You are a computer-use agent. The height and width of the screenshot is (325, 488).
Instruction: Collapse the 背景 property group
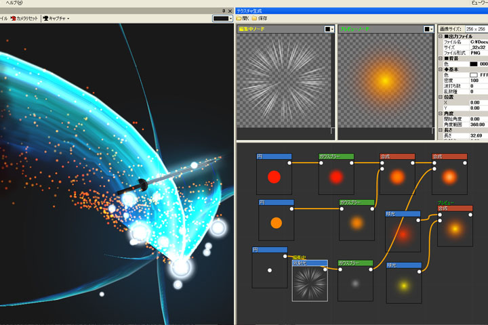(441, 58)
